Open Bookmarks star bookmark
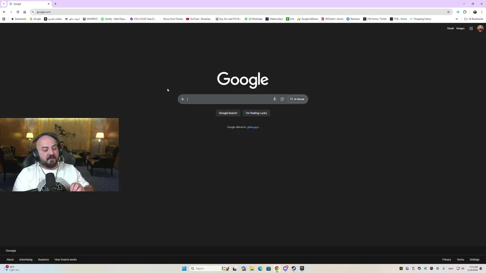486x273 pixels. coord(19,19)
